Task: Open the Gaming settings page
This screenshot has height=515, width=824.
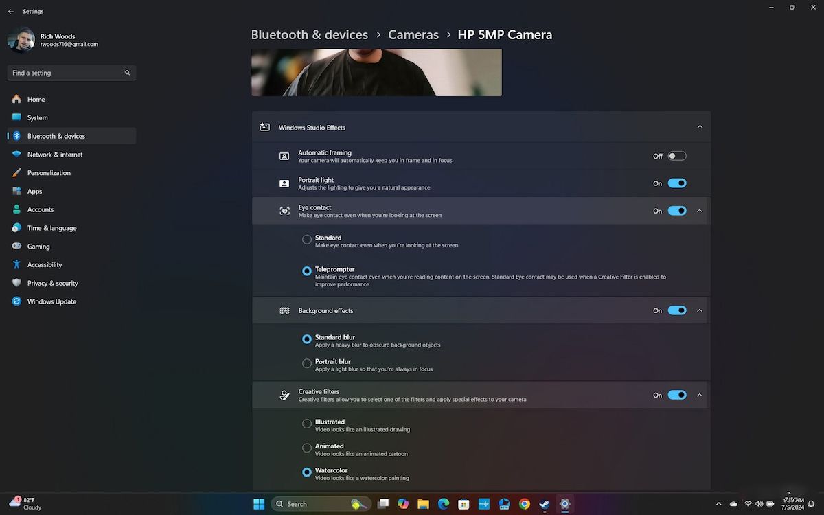Action: tap(71, 247)
